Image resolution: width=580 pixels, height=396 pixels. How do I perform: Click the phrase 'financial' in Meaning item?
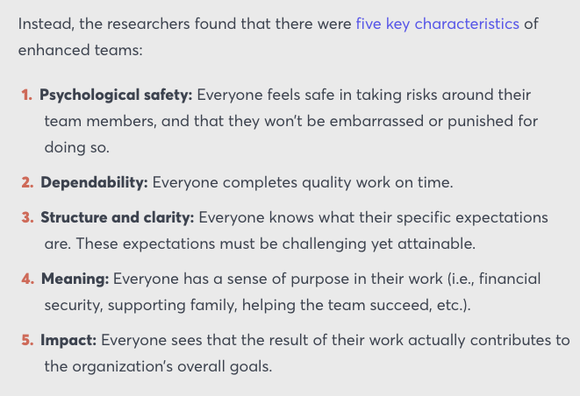tap(510, 279)
